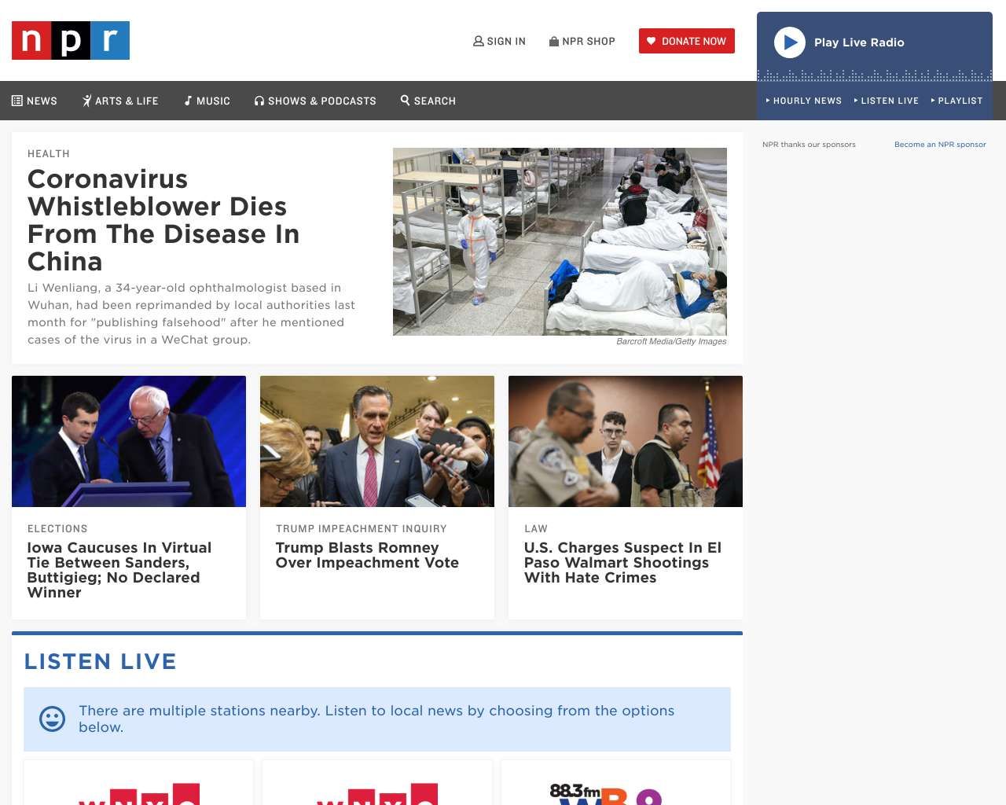Open the Coronavirus Whistleblower Dies headline
The width and height of the screenshot is (1006, 805).
click(x=163, y=220)
